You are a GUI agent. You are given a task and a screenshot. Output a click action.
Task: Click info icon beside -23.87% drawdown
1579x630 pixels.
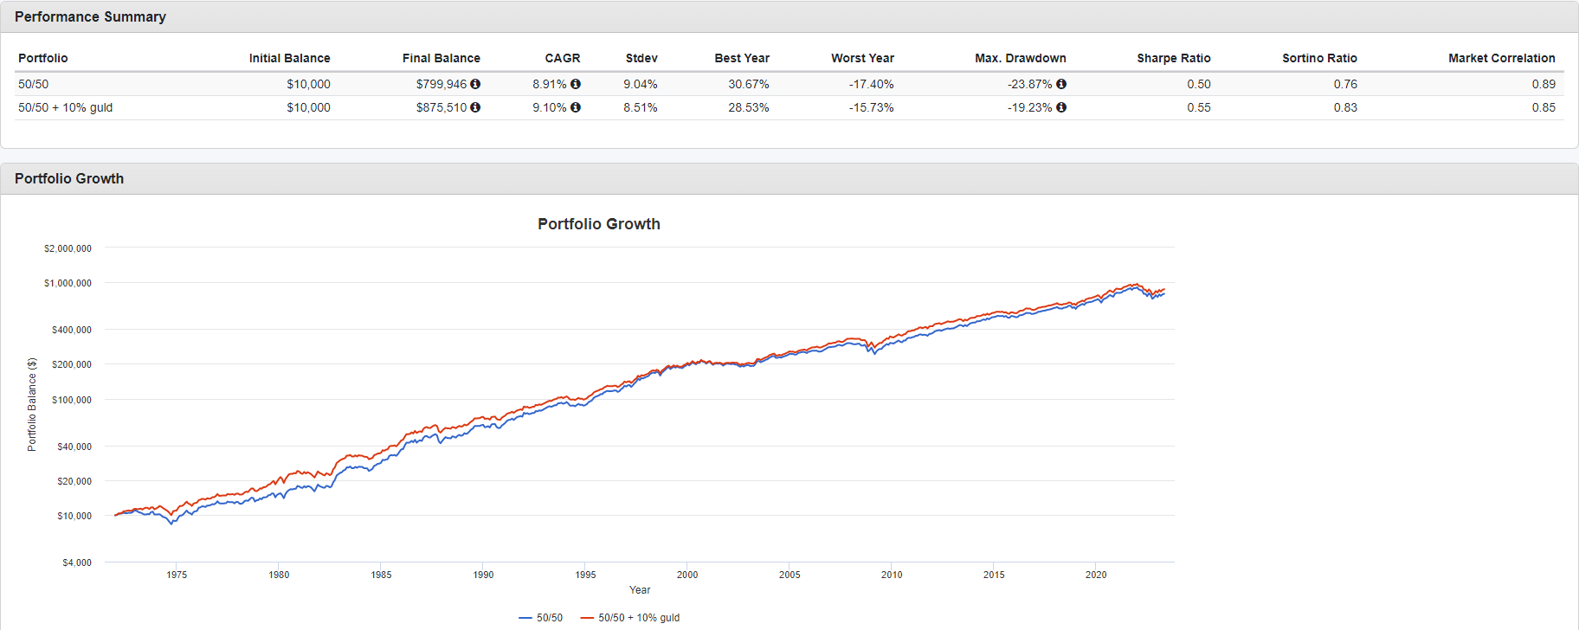(x=1061, y=84)
